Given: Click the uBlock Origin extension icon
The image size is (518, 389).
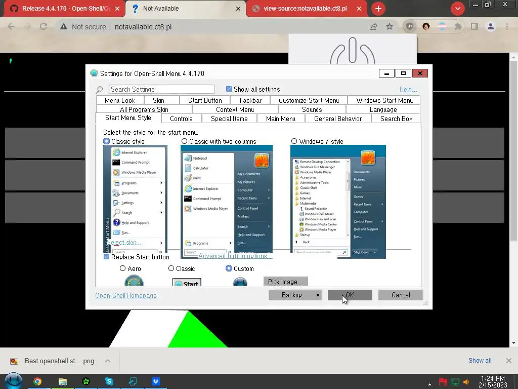Looking at the screenshot, I should click(410, 26).
